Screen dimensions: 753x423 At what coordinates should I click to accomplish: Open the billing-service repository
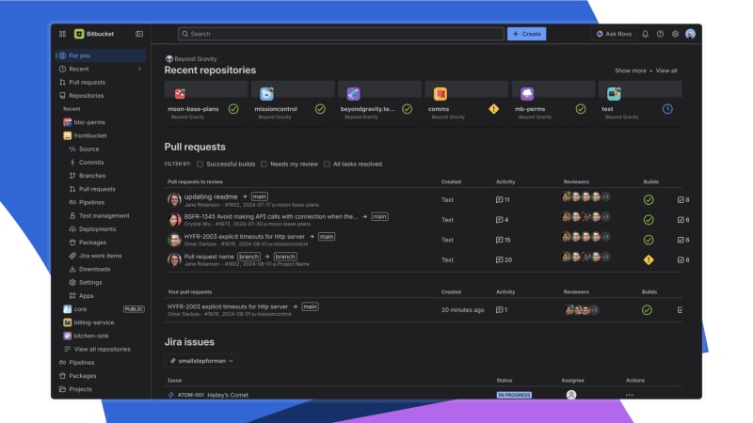pos(93,322)
